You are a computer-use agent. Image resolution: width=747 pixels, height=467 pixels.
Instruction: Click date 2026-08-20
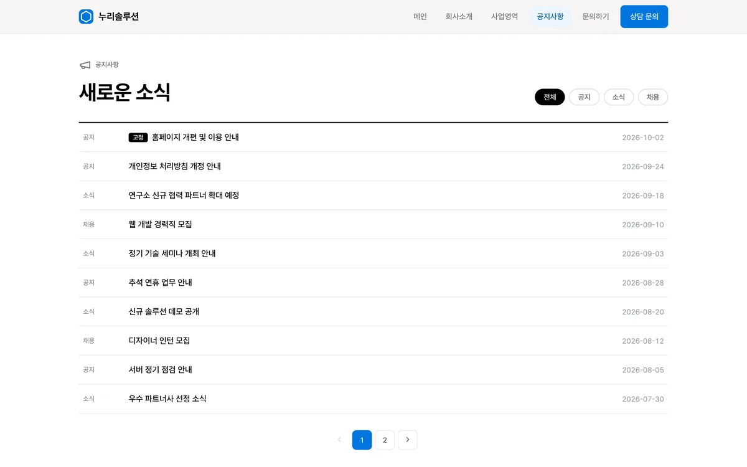point(643,311)
